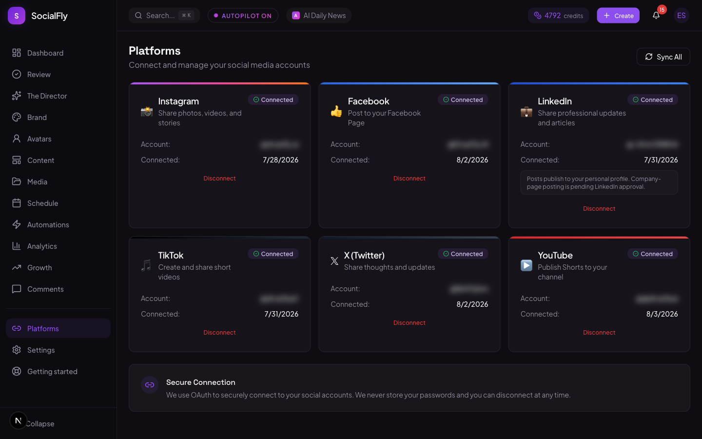Screen dimensions: 702x439
Task: Click the round N badge icon
Action: 19,420
